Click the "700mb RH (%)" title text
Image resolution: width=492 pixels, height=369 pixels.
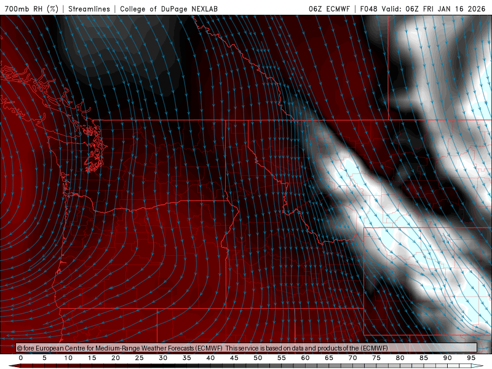(31, 9)
